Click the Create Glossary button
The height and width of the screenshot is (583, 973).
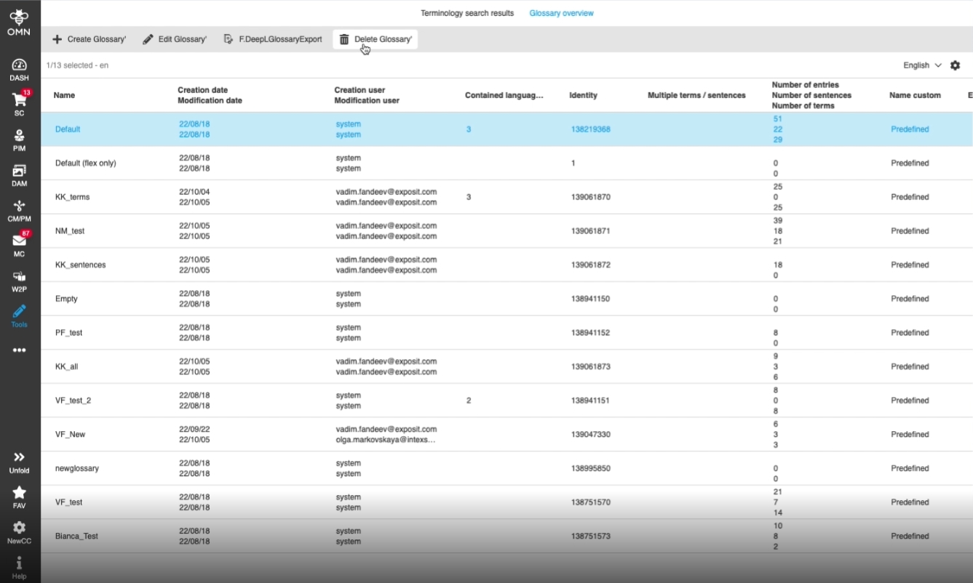click(x=90, y=39)
